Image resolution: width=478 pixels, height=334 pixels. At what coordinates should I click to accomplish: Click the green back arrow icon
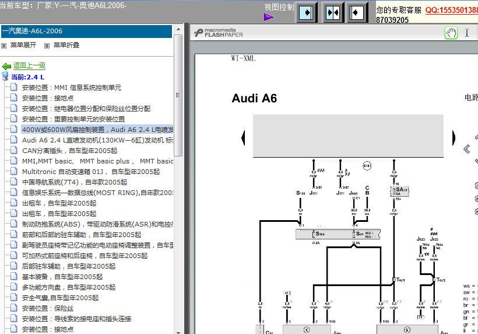click(x=6, y=66)
